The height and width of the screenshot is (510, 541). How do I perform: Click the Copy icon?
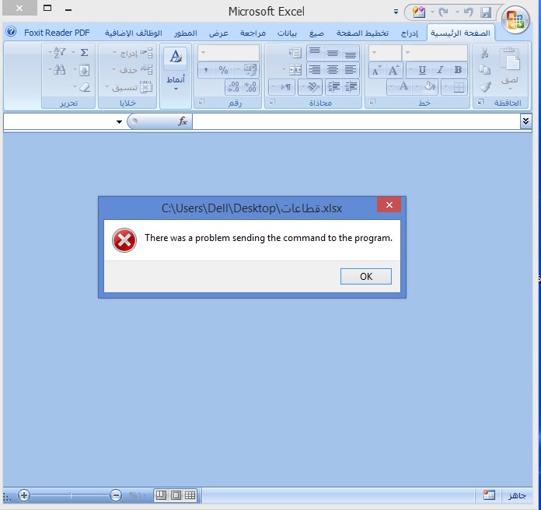484,70
